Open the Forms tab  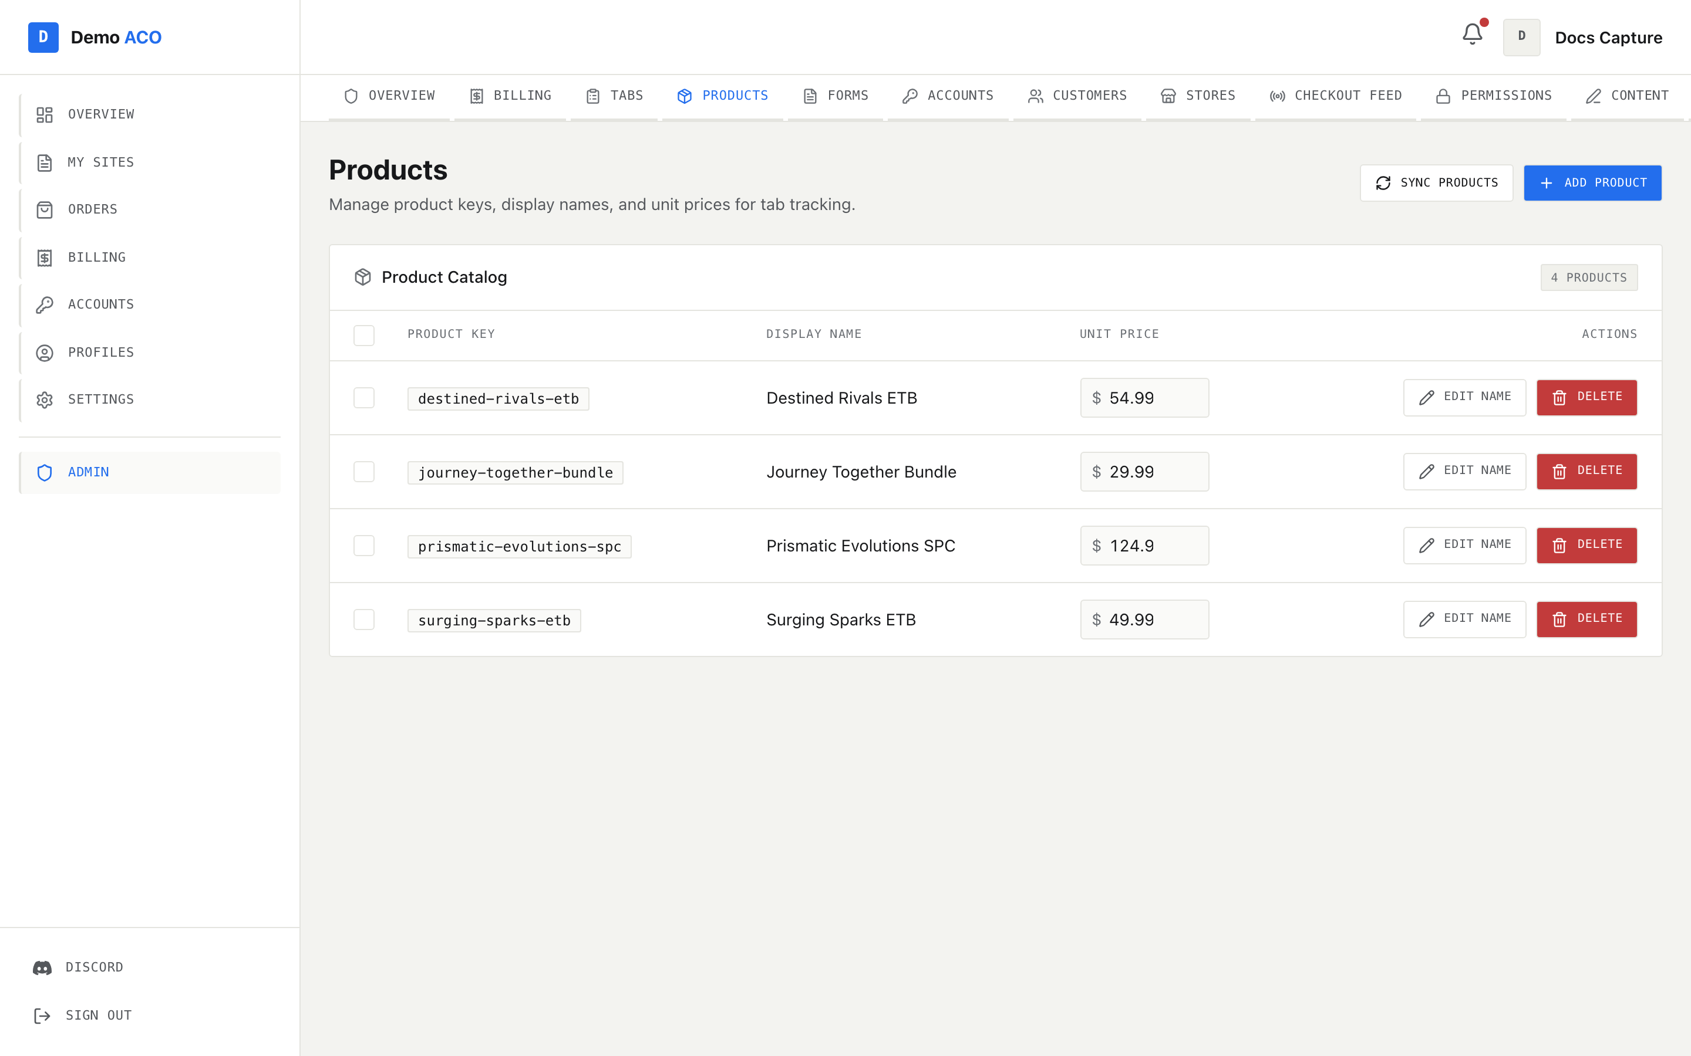coord(836,96)
